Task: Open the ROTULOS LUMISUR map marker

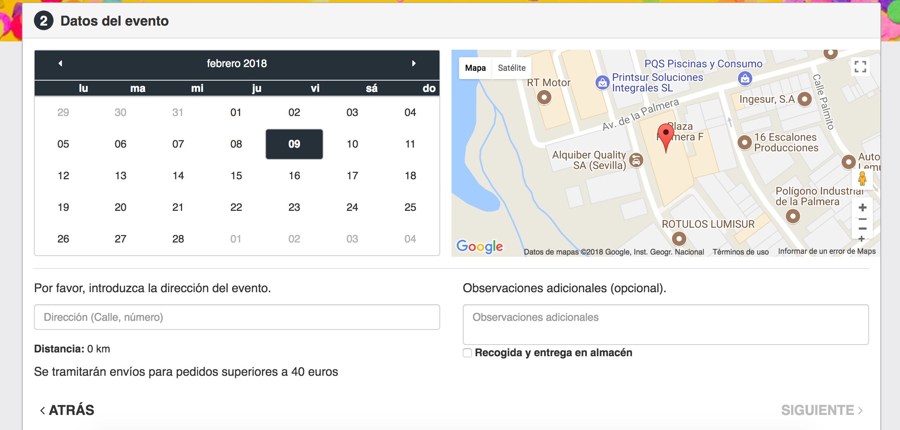Action: coord(679,238)
